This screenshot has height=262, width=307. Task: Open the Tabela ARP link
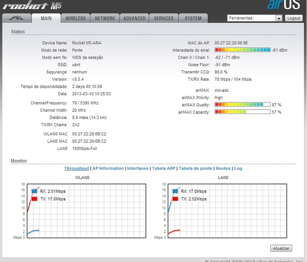[164, 169]
